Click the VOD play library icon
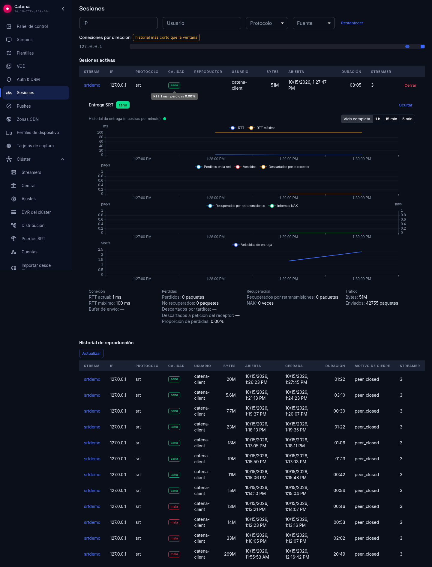 (9, 66)
